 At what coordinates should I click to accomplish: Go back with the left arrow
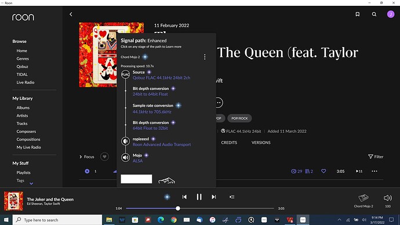click(x=71, y=14)
